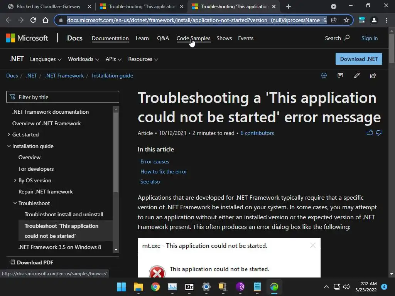The width and height of the screenshot is (395, 296).
Task: Open Code Samples in the header
Action: [193, 38]
